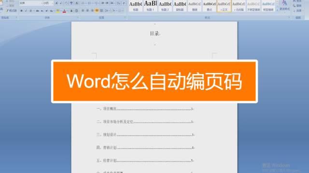Click the Character Border icon
The width and height of the screenshot is (309, 173).
[76, 3]
